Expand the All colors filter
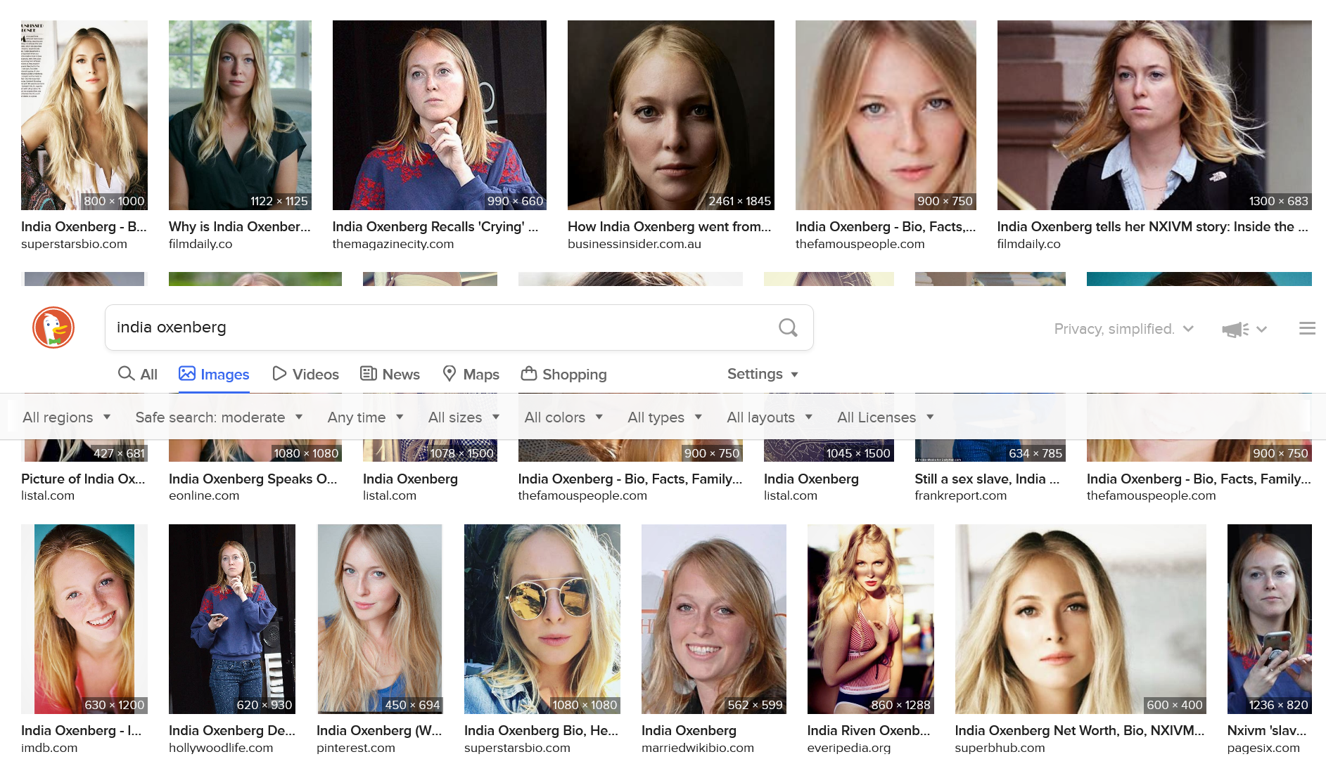1326x759 pixels. (563, 417)
